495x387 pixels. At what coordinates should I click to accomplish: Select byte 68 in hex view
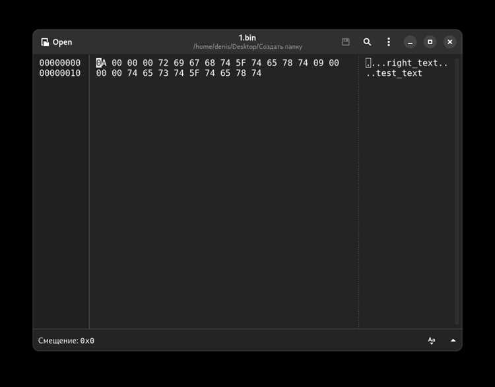[x=210, y=63]
